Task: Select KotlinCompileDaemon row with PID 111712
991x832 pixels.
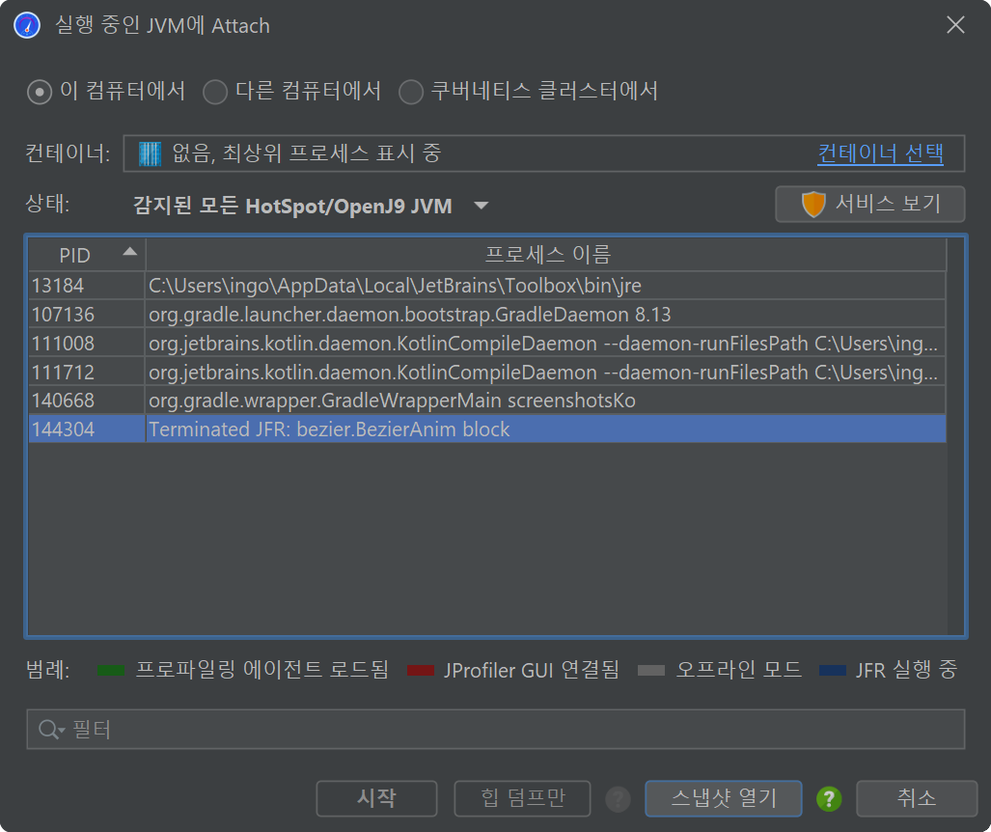Action: pos(487,373)
